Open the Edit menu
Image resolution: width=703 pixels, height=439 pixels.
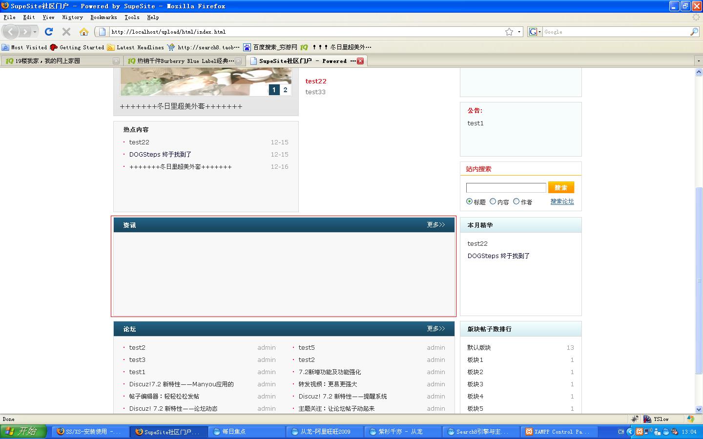tap(29, 17)
